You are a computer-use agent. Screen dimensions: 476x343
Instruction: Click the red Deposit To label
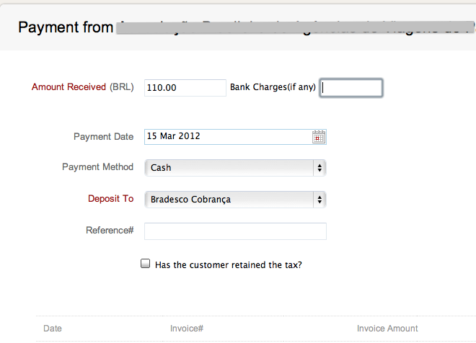[110, 199]
